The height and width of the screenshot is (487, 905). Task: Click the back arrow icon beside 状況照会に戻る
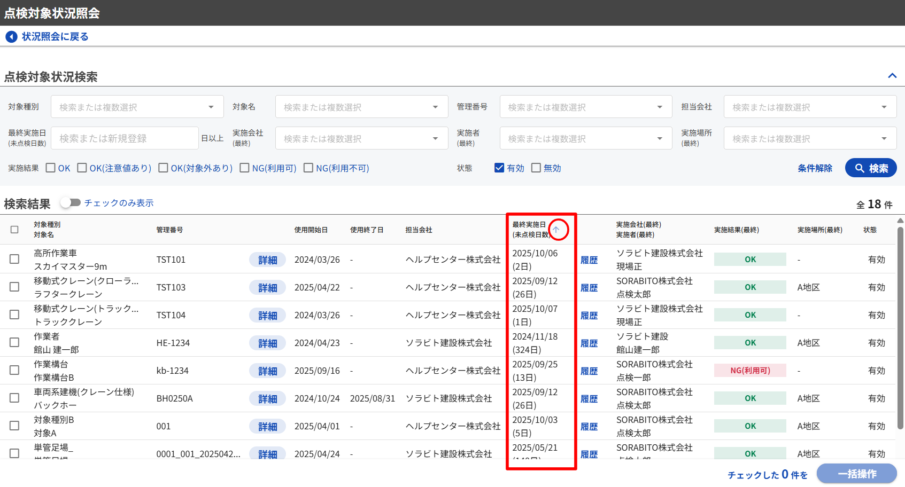pyautogui.click(x=11, y=37)
